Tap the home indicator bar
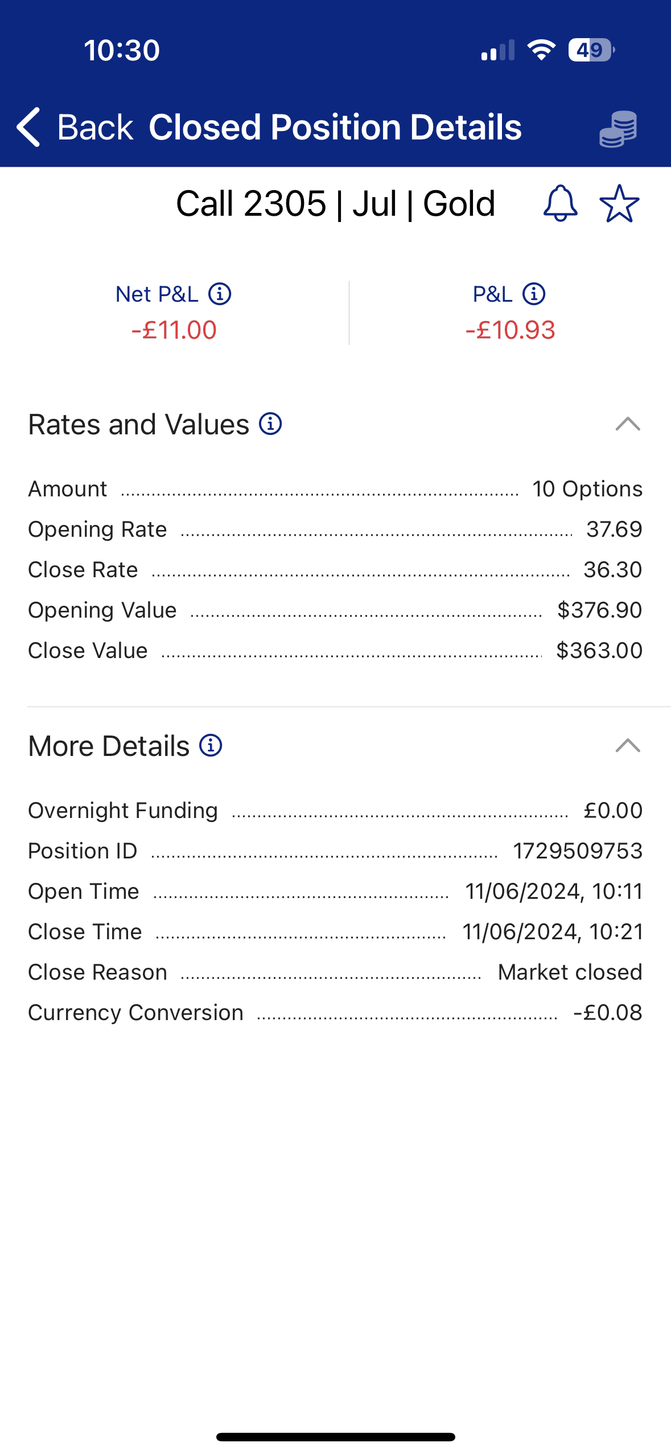Screen dimensions: 671x1455 coord(335,1437)
